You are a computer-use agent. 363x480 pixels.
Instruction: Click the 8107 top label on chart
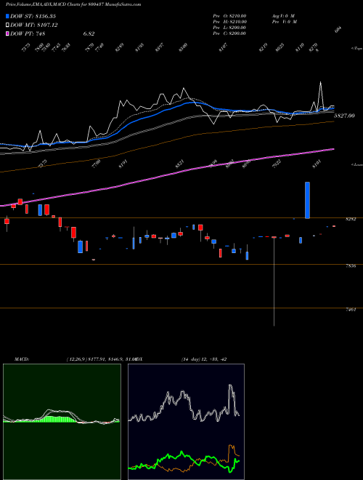click(x=223, y=47)
